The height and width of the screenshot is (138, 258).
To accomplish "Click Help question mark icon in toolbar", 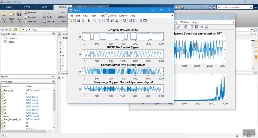I will tap(214, 7).
